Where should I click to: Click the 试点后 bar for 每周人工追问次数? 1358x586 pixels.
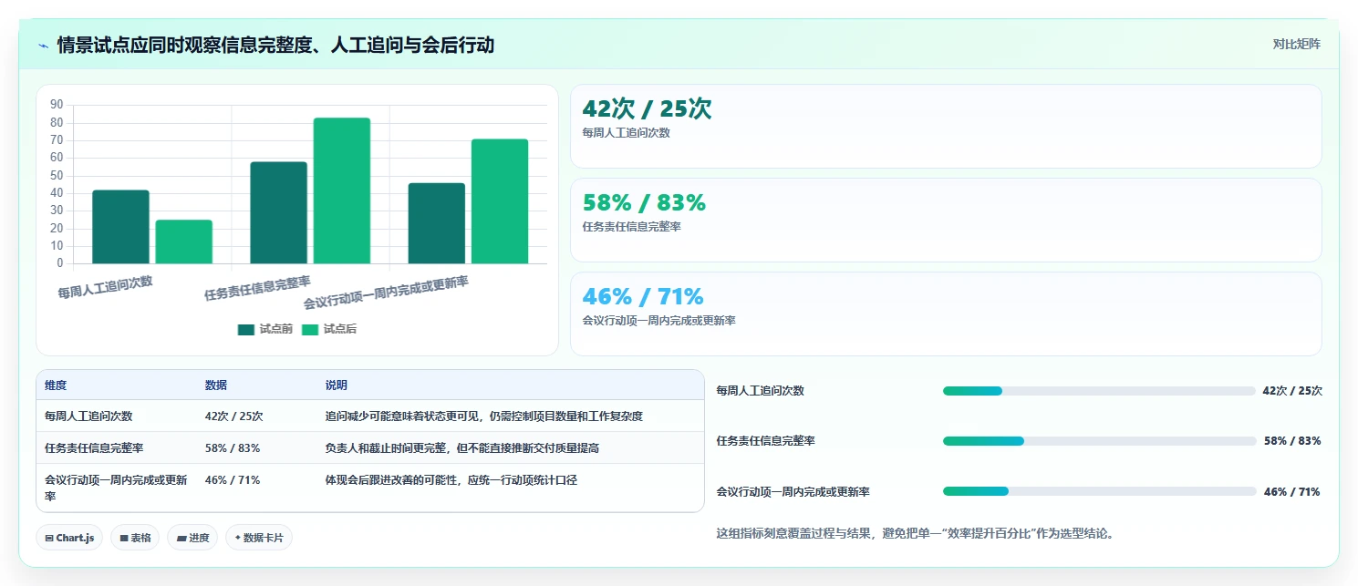click(183, 242)
